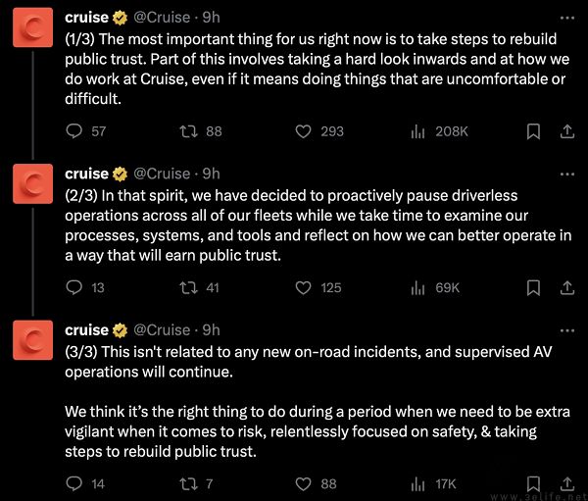Open more options menu on the (2/3) tweet
The image size is (588, 501).
point(567,175)
